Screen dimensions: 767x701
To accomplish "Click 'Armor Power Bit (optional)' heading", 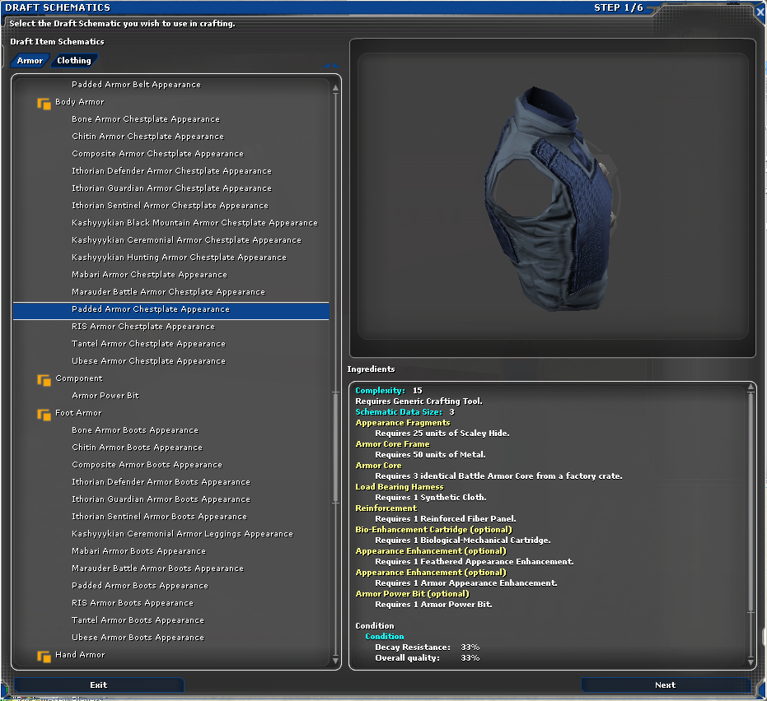I will 413,594.
